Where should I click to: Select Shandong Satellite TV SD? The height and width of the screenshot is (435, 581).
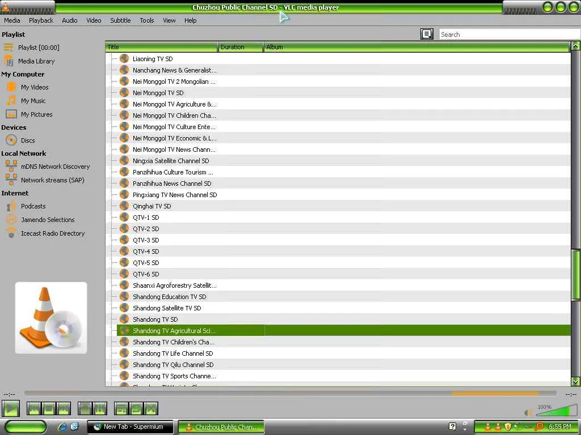click(x=338, y=308)
